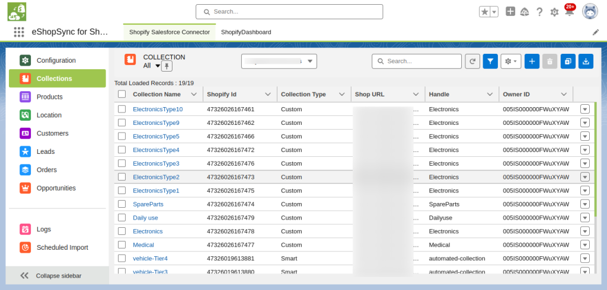
Task: Click the trash delete button
Action: point(550,61)
